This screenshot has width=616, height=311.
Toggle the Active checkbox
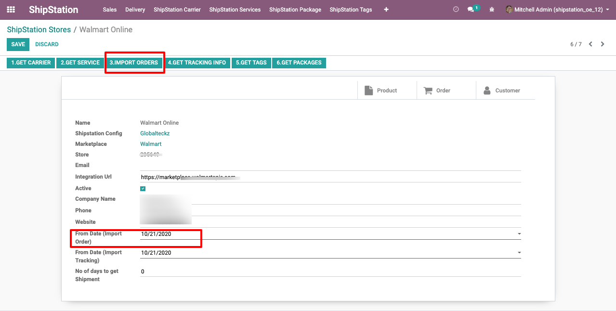pos(143,189)
